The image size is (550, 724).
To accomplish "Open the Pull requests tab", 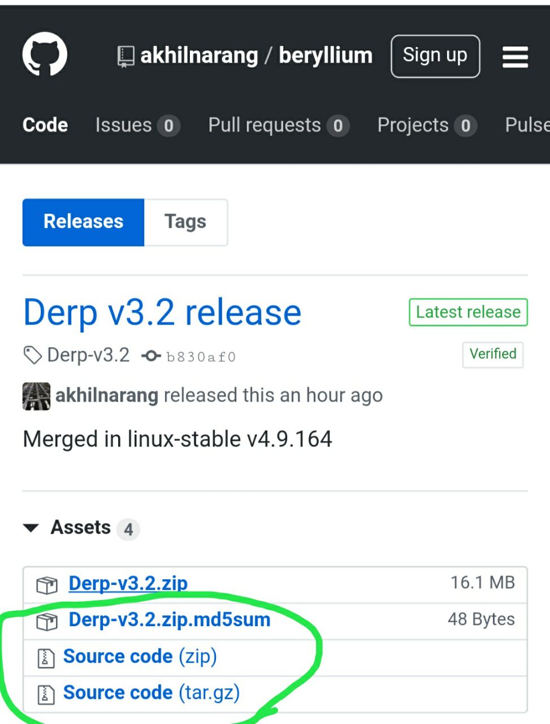I will [279, 125].
